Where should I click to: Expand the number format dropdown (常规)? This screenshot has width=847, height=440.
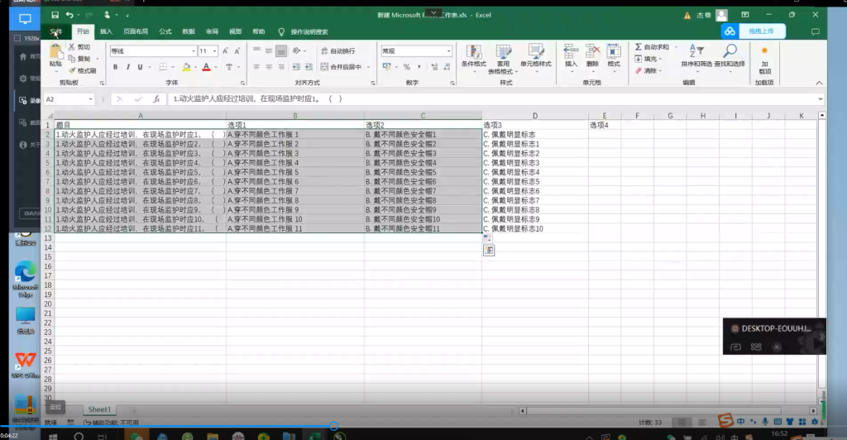[x=449, y=51]
